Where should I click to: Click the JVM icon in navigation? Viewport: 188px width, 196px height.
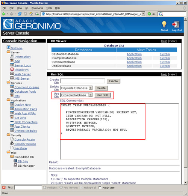(12, 60)
